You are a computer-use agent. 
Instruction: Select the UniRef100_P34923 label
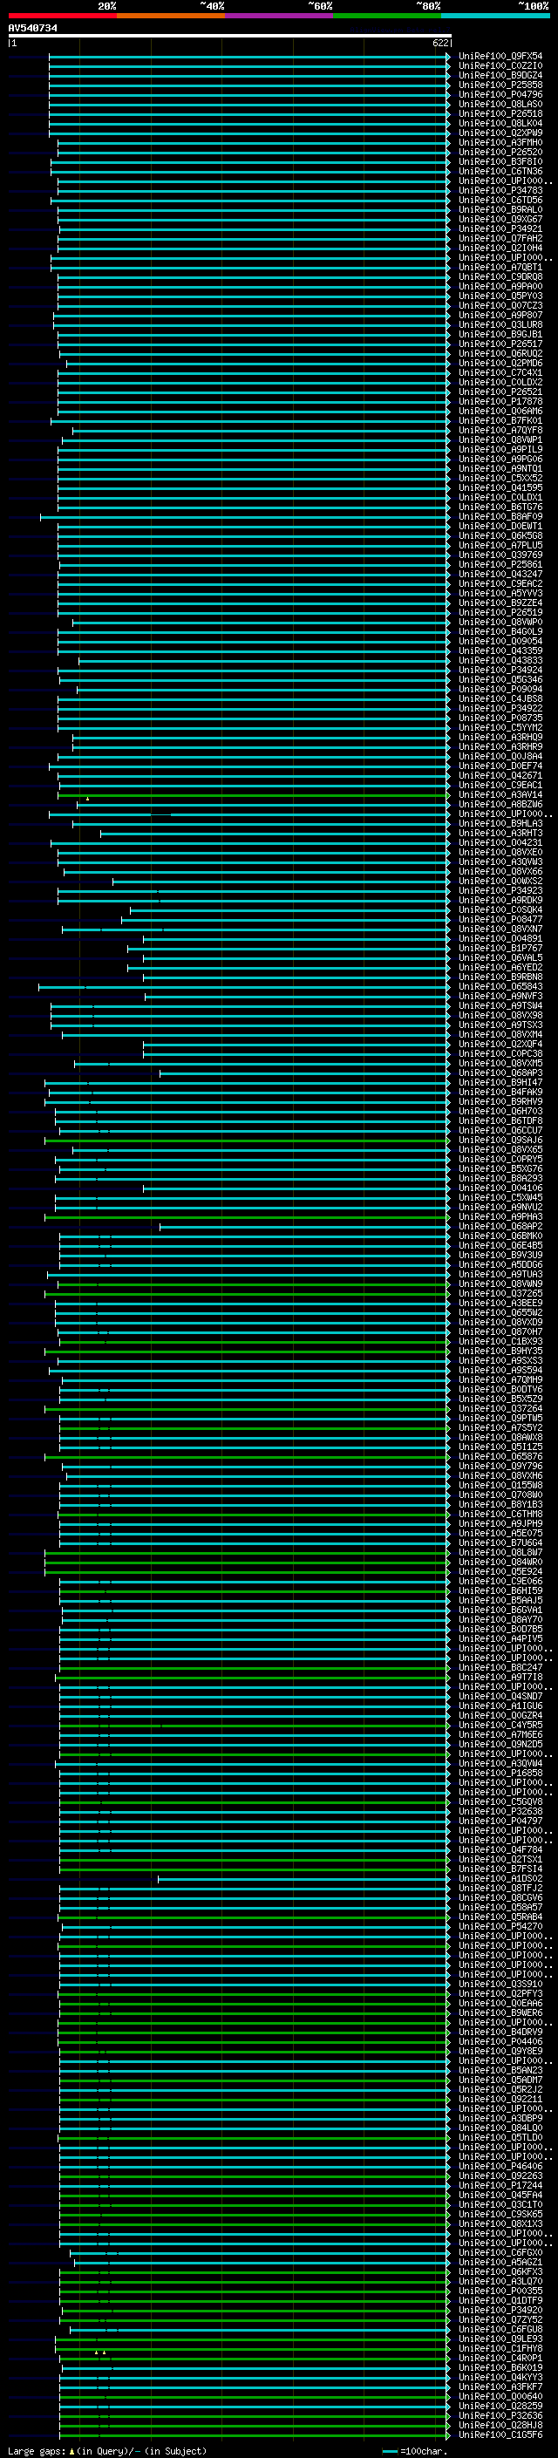point(500,890)
